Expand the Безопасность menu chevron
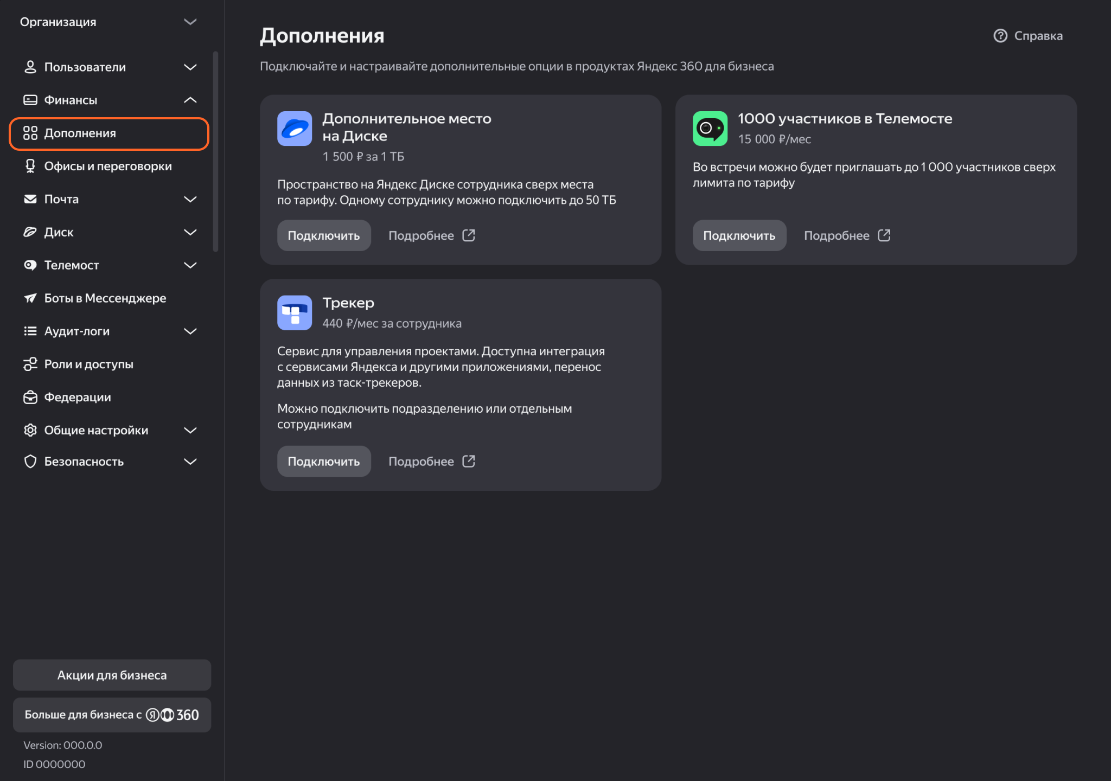The image size is (1111, 781). pos(190,462)
